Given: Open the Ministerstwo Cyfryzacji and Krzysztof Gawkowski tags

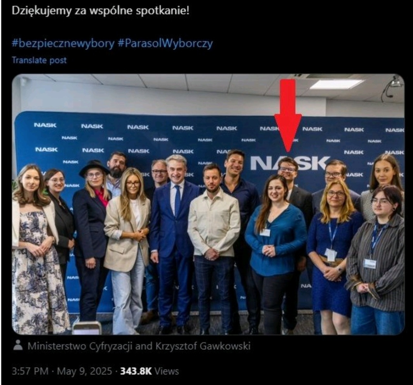Looking at the screenshot, I should [139, 346].
